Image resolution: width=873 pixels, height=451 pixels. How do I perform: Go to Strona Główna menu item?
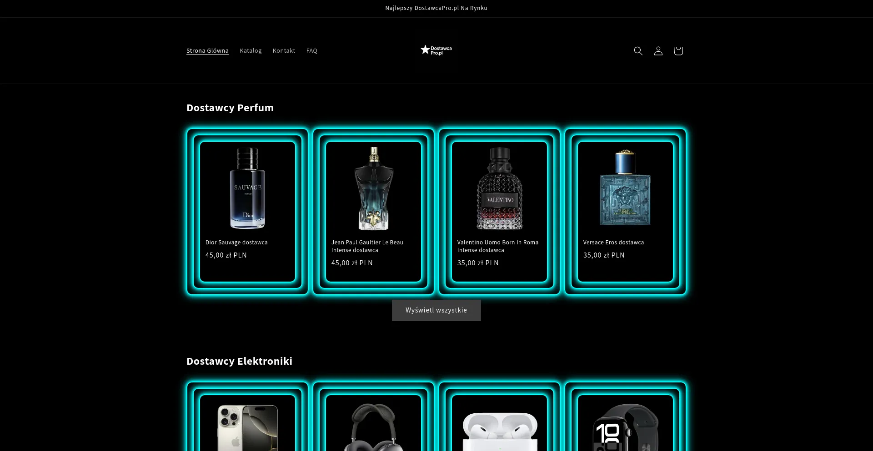coord(207,51)
